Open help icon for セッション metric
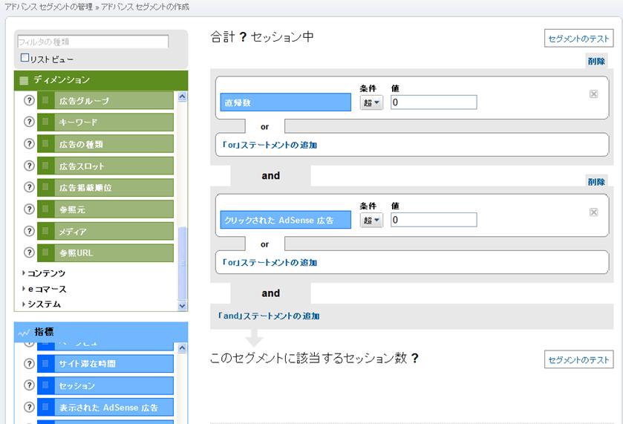This screenshot has height=424, width=623. click(x=29, y=385)
